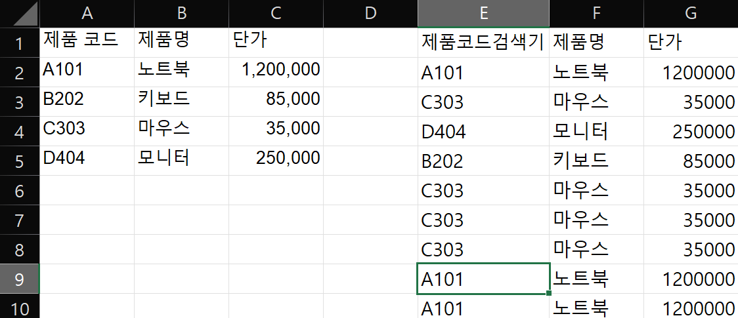
Task: Click the '단가' header cell in column C
Action: (276, 43)
